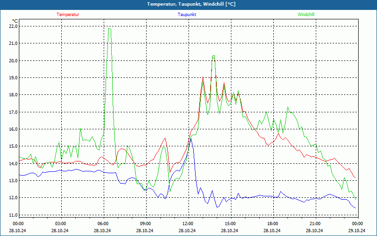Click the °C unit label on the axis
This screenshot has height=236, width=377.
tap(15, 21)
